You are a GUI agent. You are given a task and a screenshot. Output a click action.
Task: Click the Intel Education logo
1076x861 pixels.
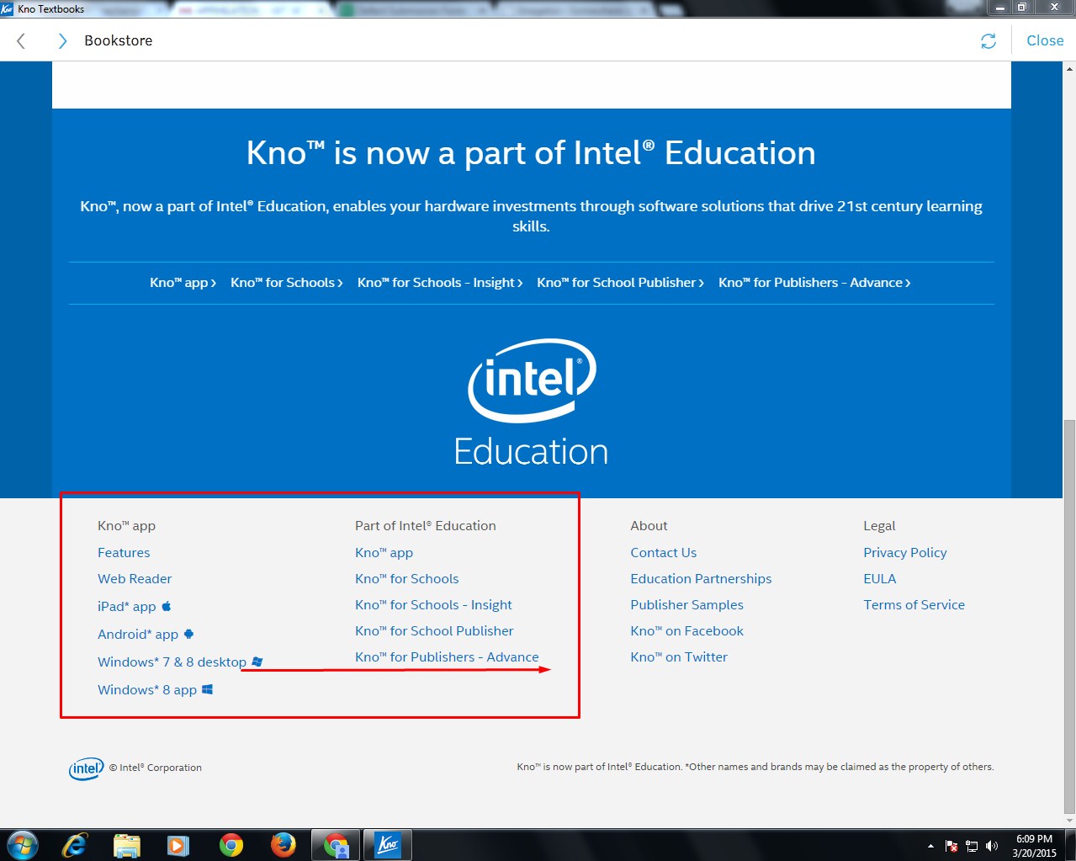click(x=531, y=402)
